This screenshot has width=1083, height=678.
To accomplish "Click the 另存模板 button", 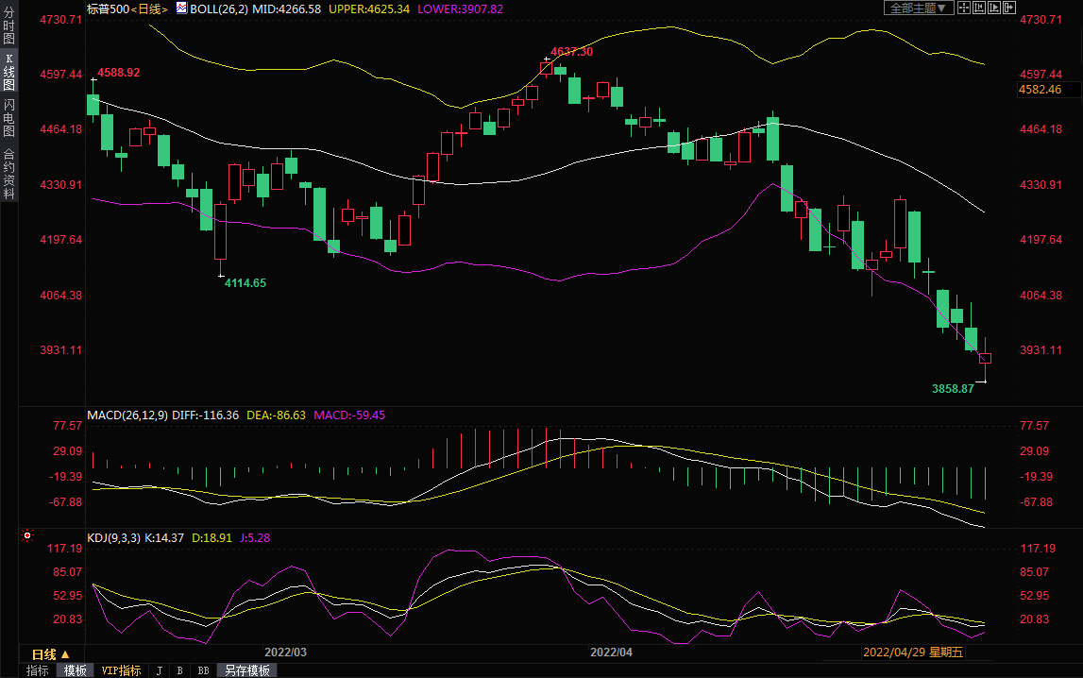I will pyautogui.click(x=246, y=670).
